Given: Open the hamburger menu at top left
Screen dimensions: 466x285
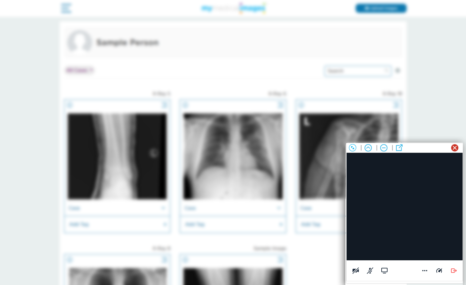Looking at the screenshot, I should tap(66, 8).
